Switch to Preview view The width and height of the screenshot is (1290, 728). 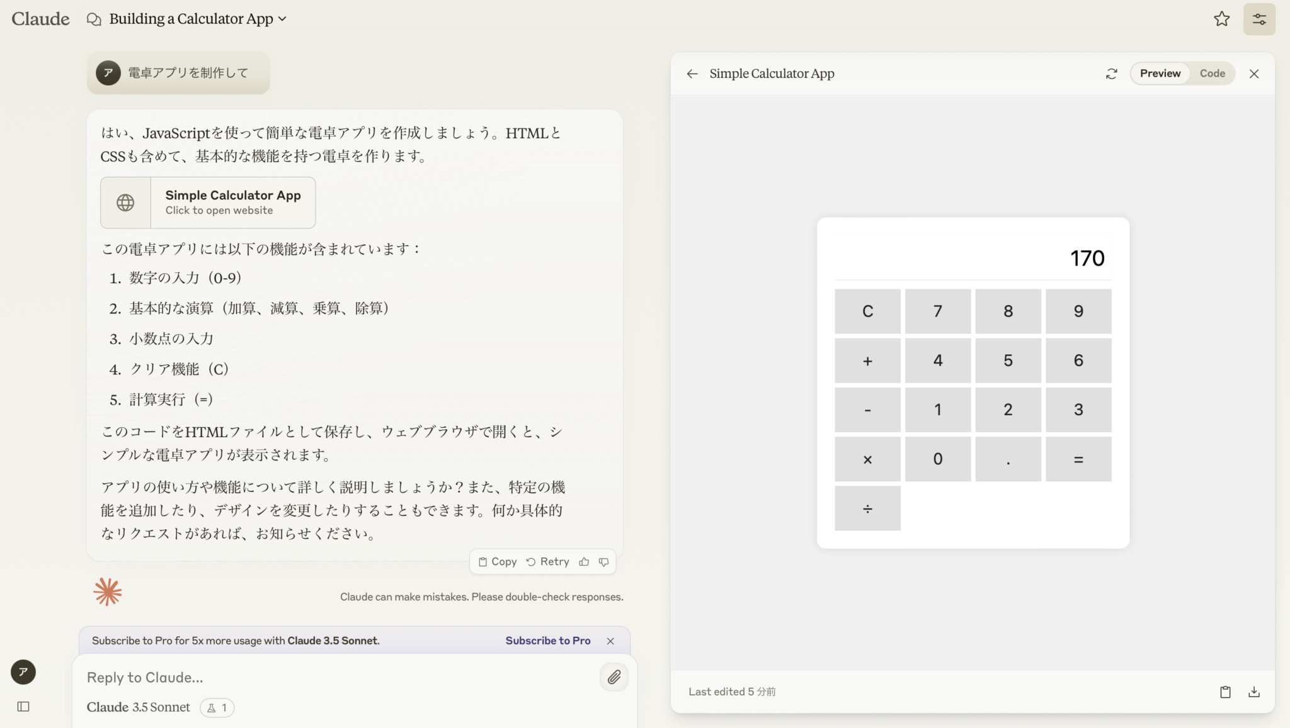(x=1160, y=74)
